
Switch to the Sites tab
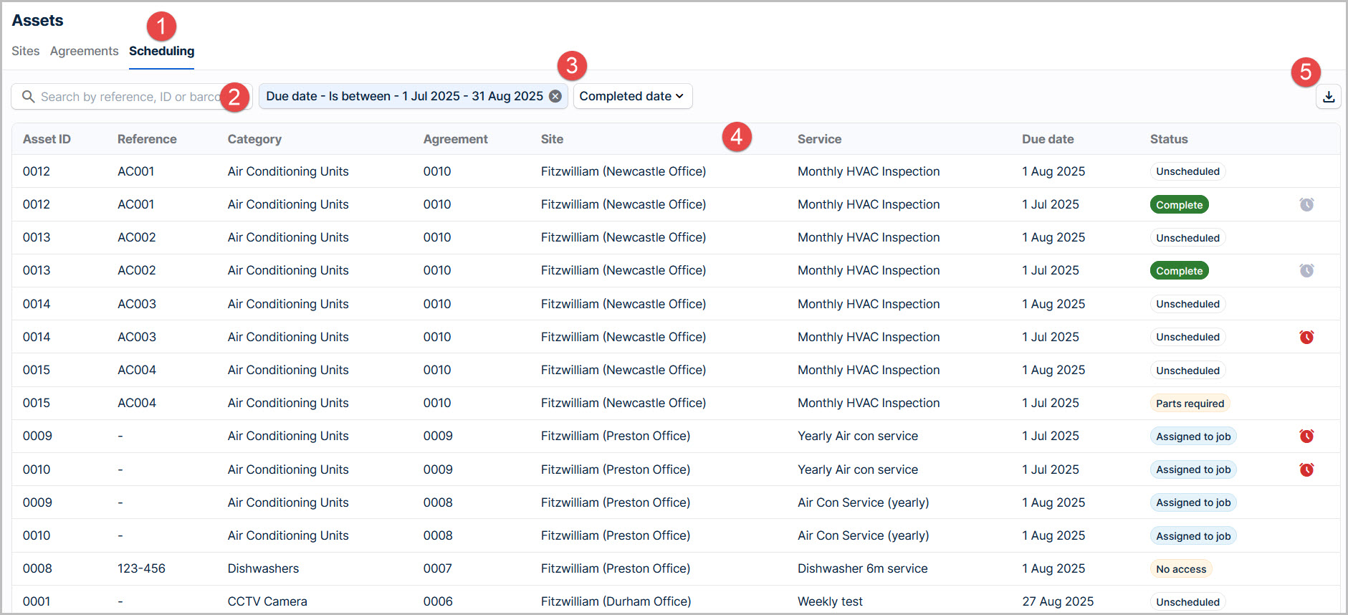26,51
